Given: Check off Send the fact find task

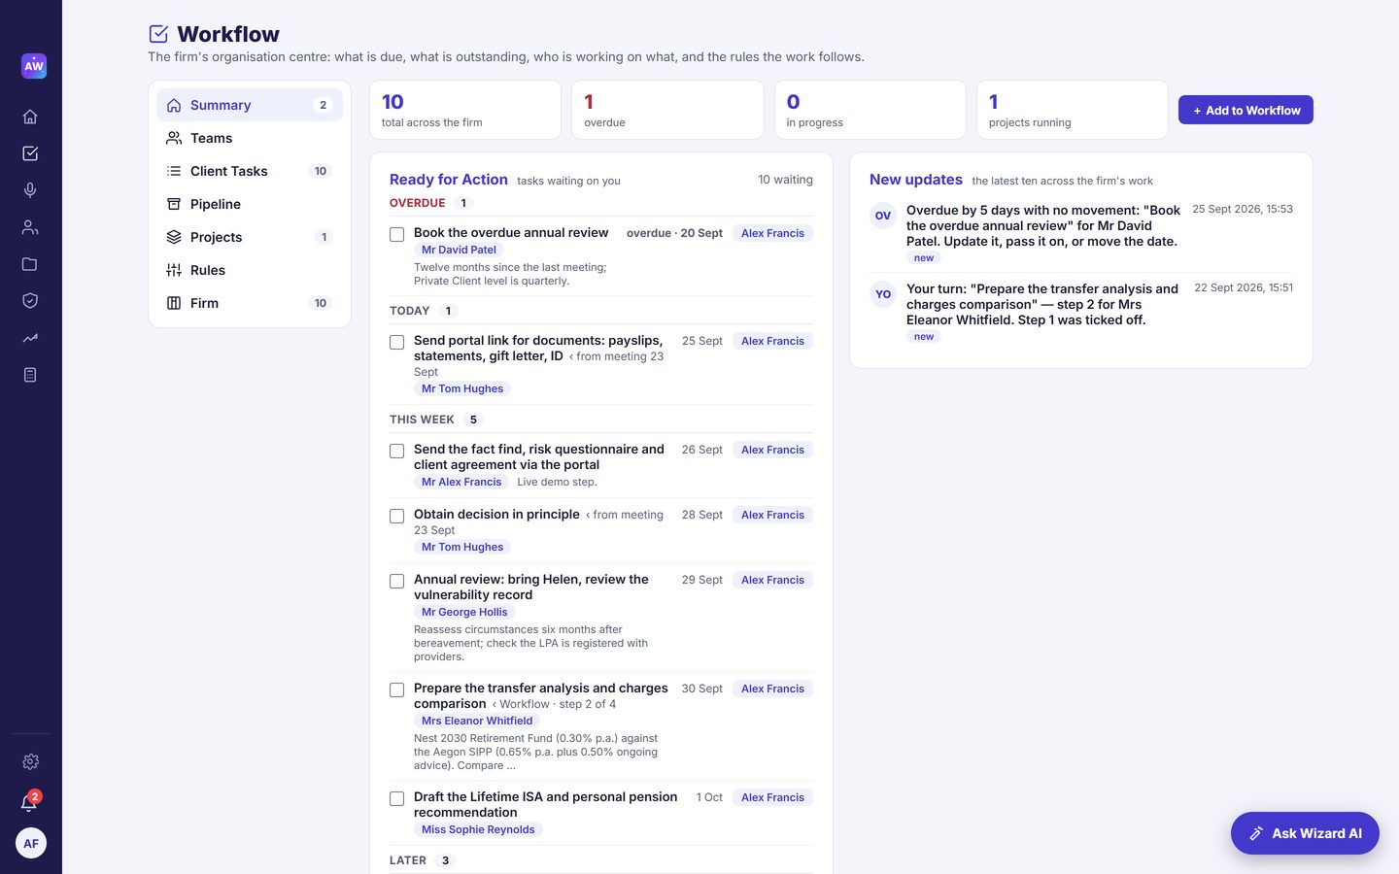Looking at the screenshot, I should 396,451.
